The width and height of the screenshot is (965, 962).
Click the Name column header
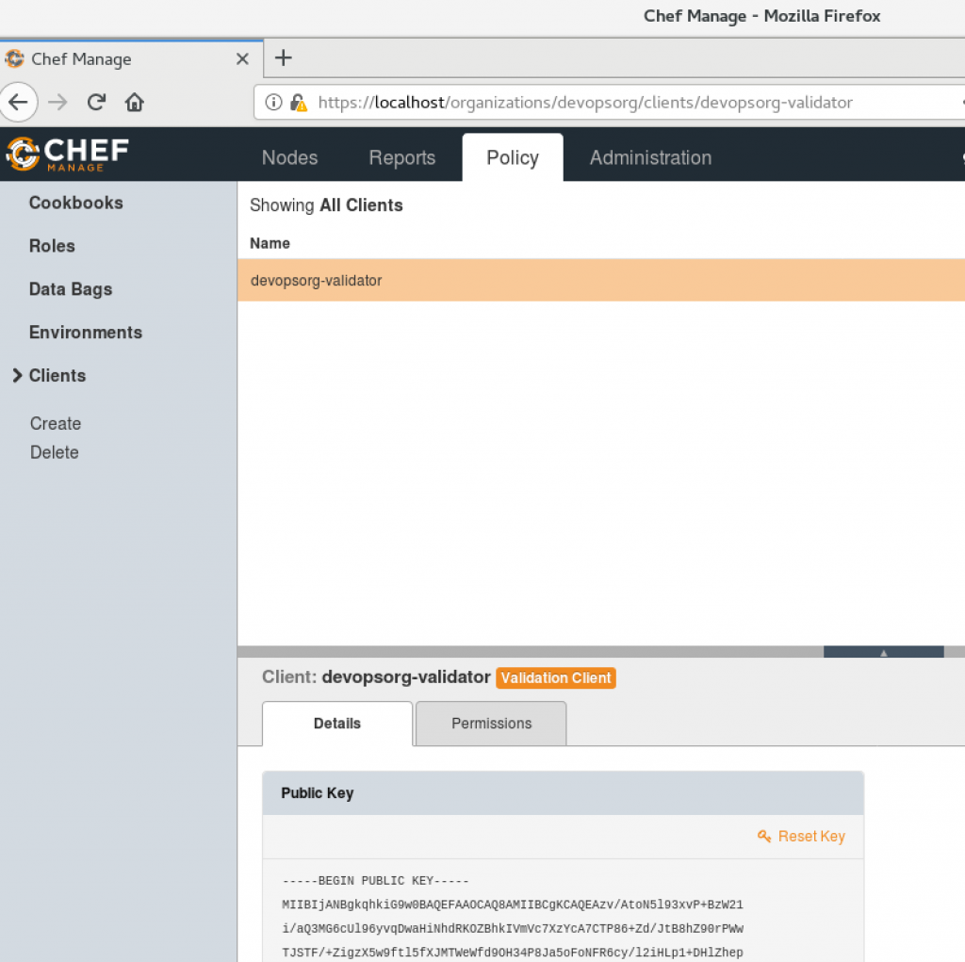(270, 243)
